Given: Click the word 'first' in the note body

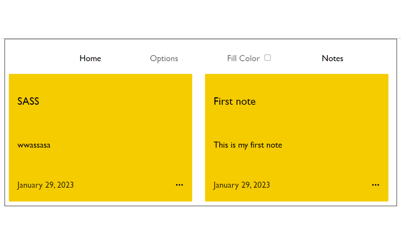Looking at the screenshot, I should tap(257, 145).
